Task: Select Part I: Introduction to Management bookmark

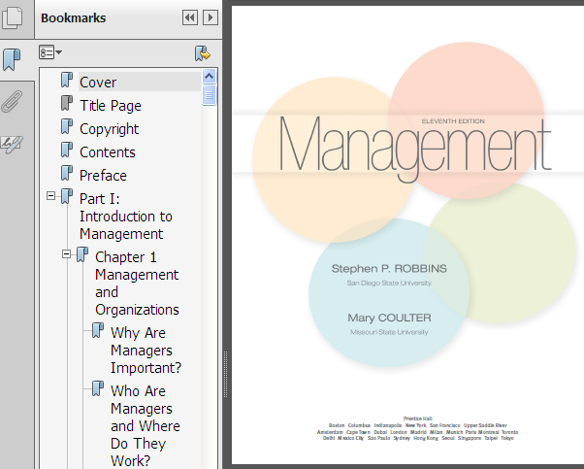Action: coord(126,217)
